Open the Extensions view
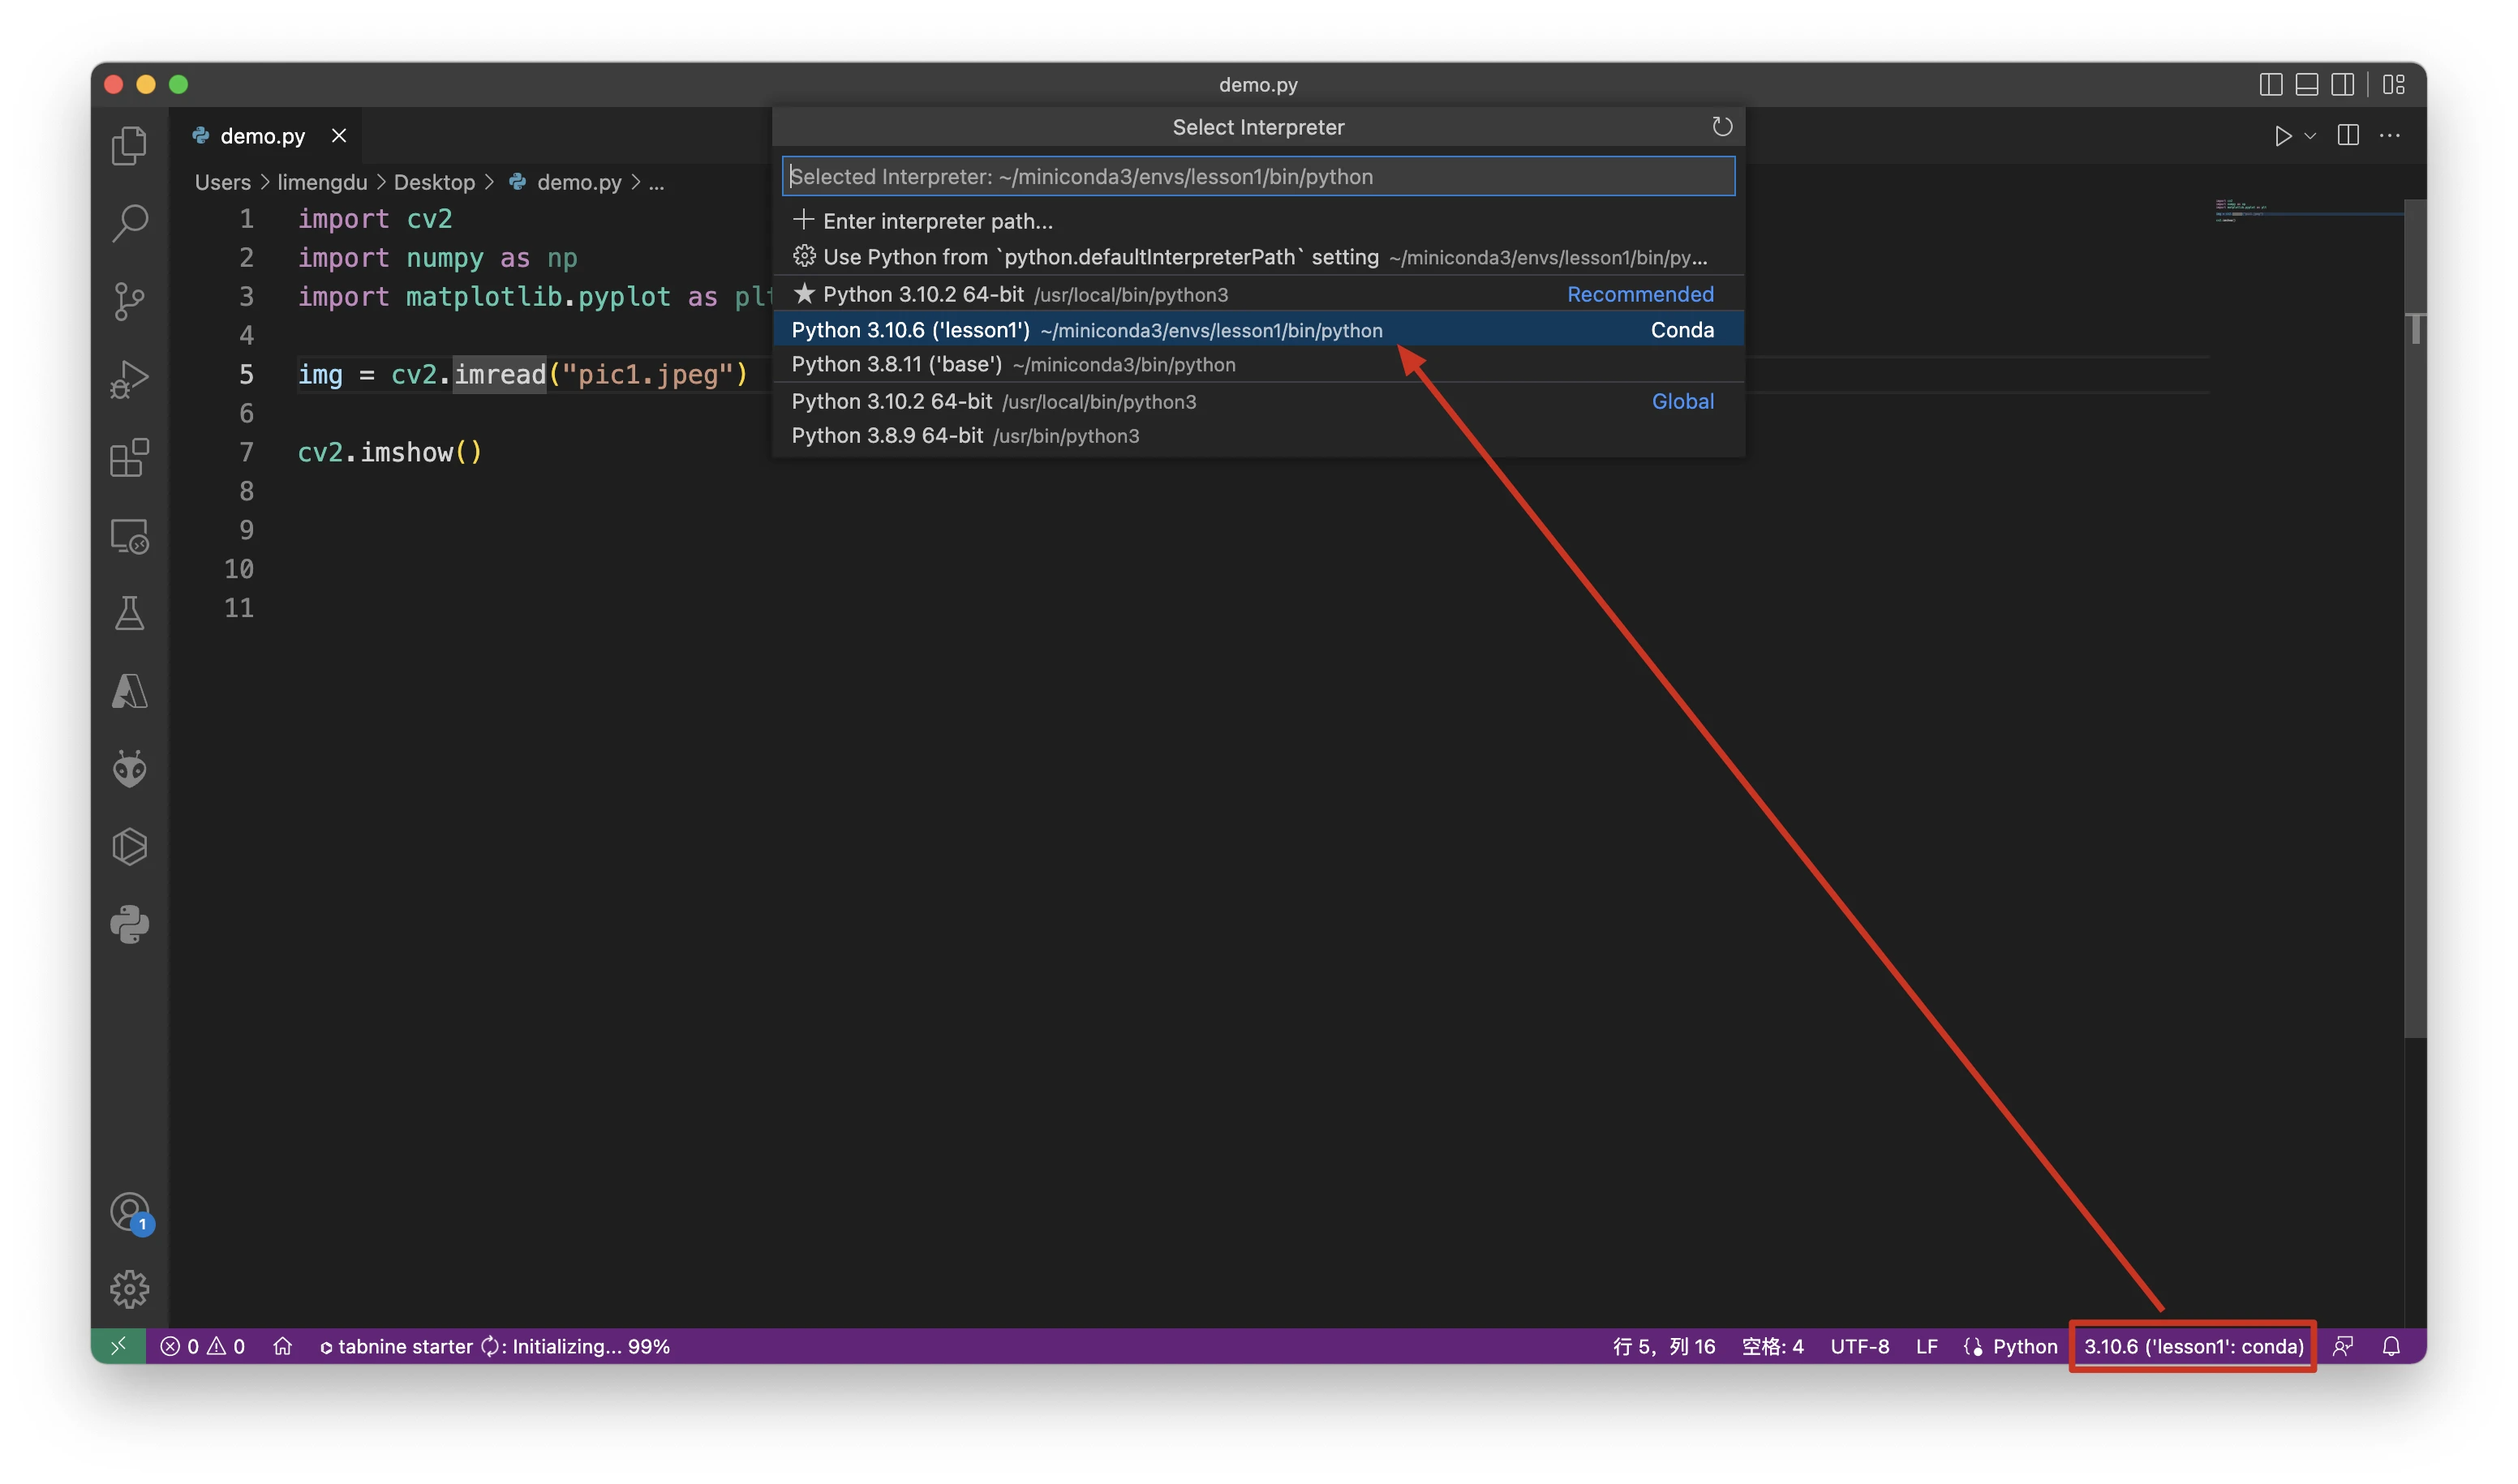The width and height of the screenshot is (2518, 1484). coord(129,458)
